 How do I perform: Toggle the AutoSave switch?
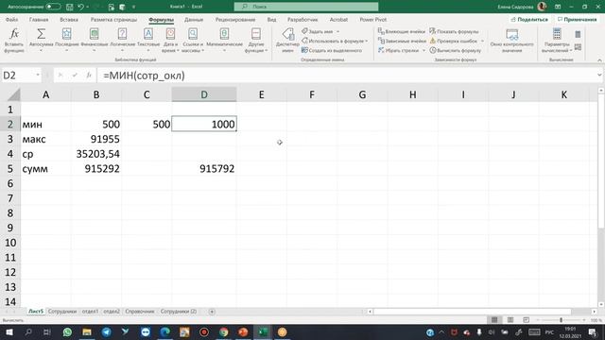[x=53, y=7]
